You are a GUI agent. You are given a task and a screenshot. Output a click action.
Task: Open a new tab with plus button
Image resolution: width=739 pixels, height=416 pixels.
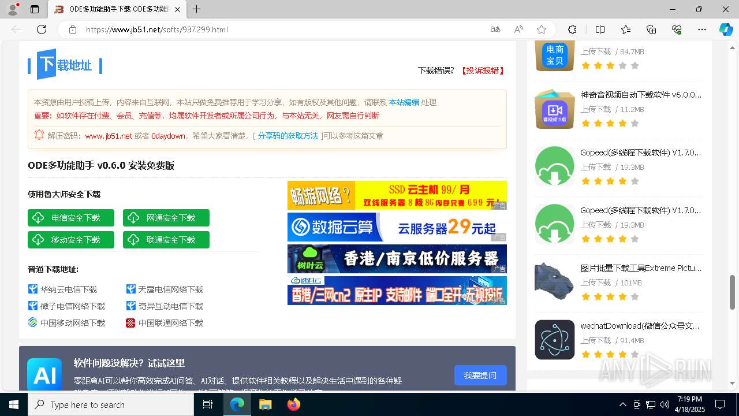pyautogui.click(x=197, y=9)
